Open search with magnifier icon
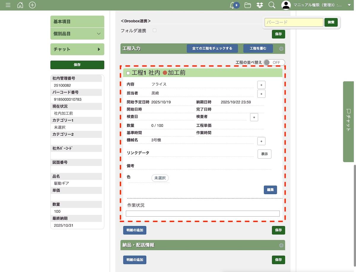Screen dimensions: 356x272 [271, 5]
